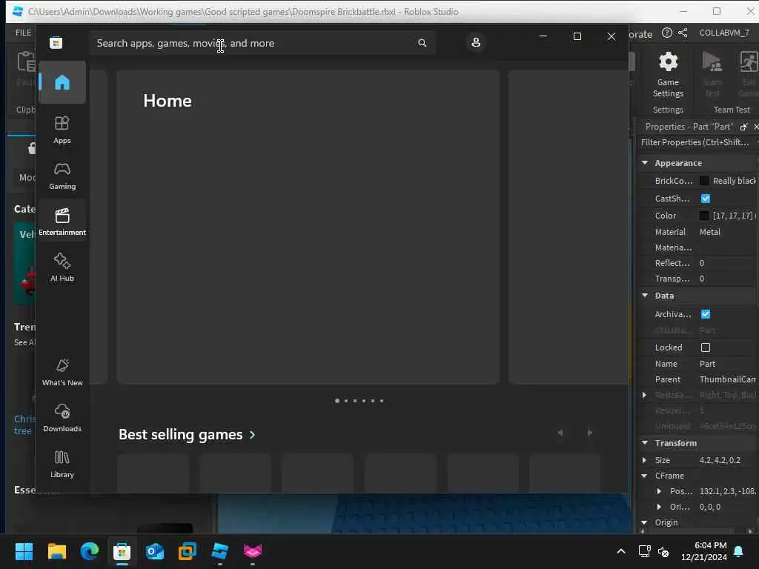
Task: Open AI Hub in Store sidebar
Action: tap(62, 267)
